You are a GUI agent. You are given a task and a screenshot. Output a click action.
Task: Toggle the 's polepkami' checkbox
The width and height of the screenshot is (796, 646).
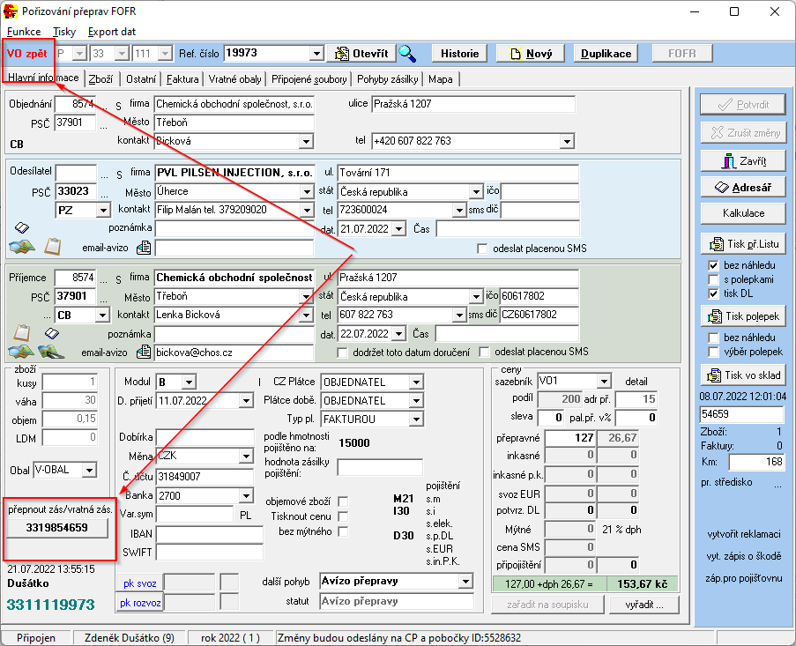tap(715, 279)
